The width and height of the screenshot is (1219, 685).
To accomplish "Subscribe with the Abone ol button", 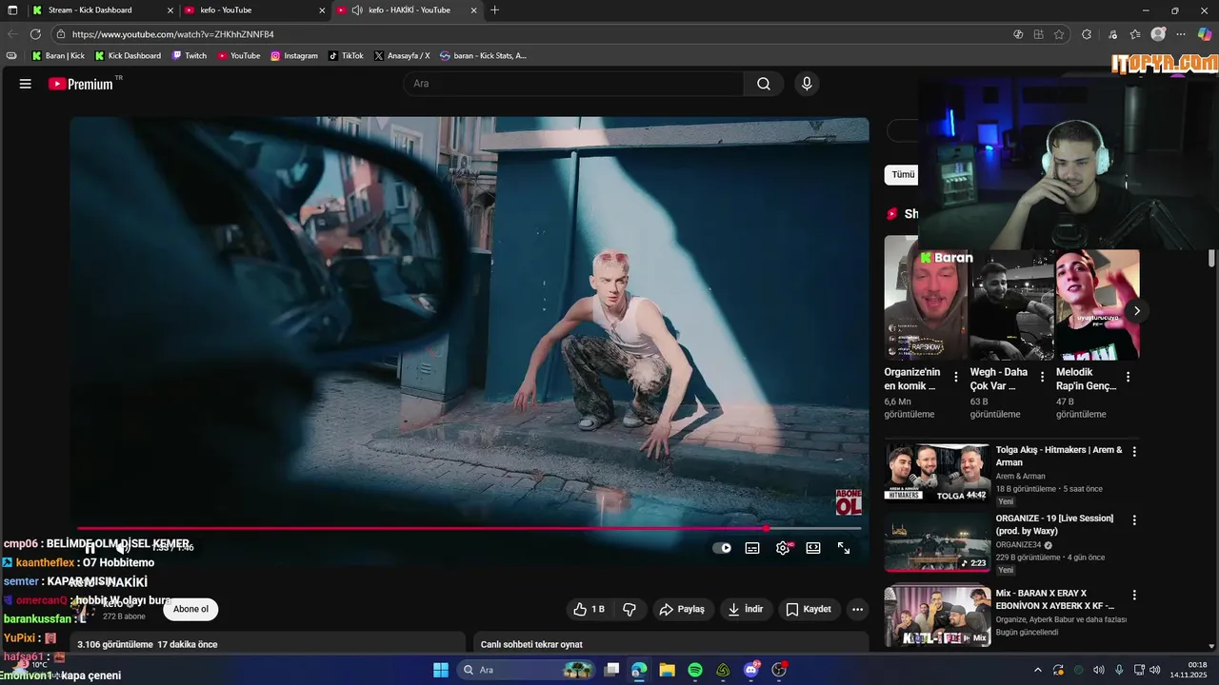I will pyautogui.click(x=190, y=609).
